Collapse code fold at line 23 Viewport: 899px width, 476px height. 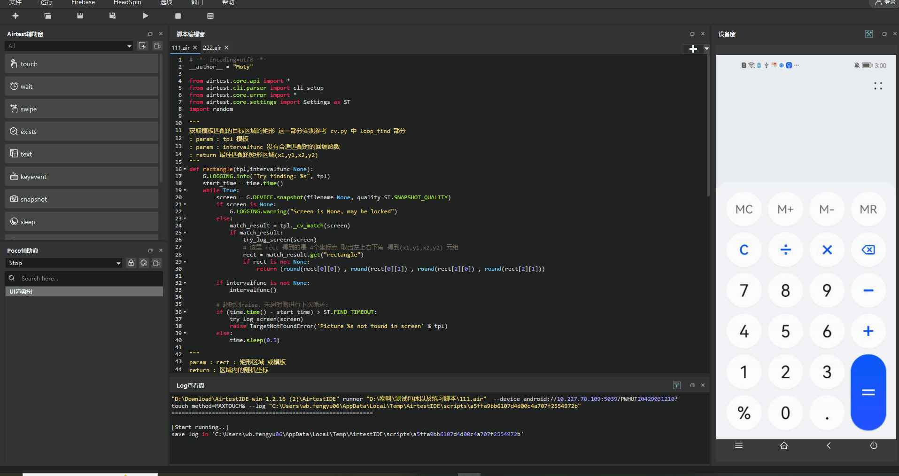click(185, 218)
